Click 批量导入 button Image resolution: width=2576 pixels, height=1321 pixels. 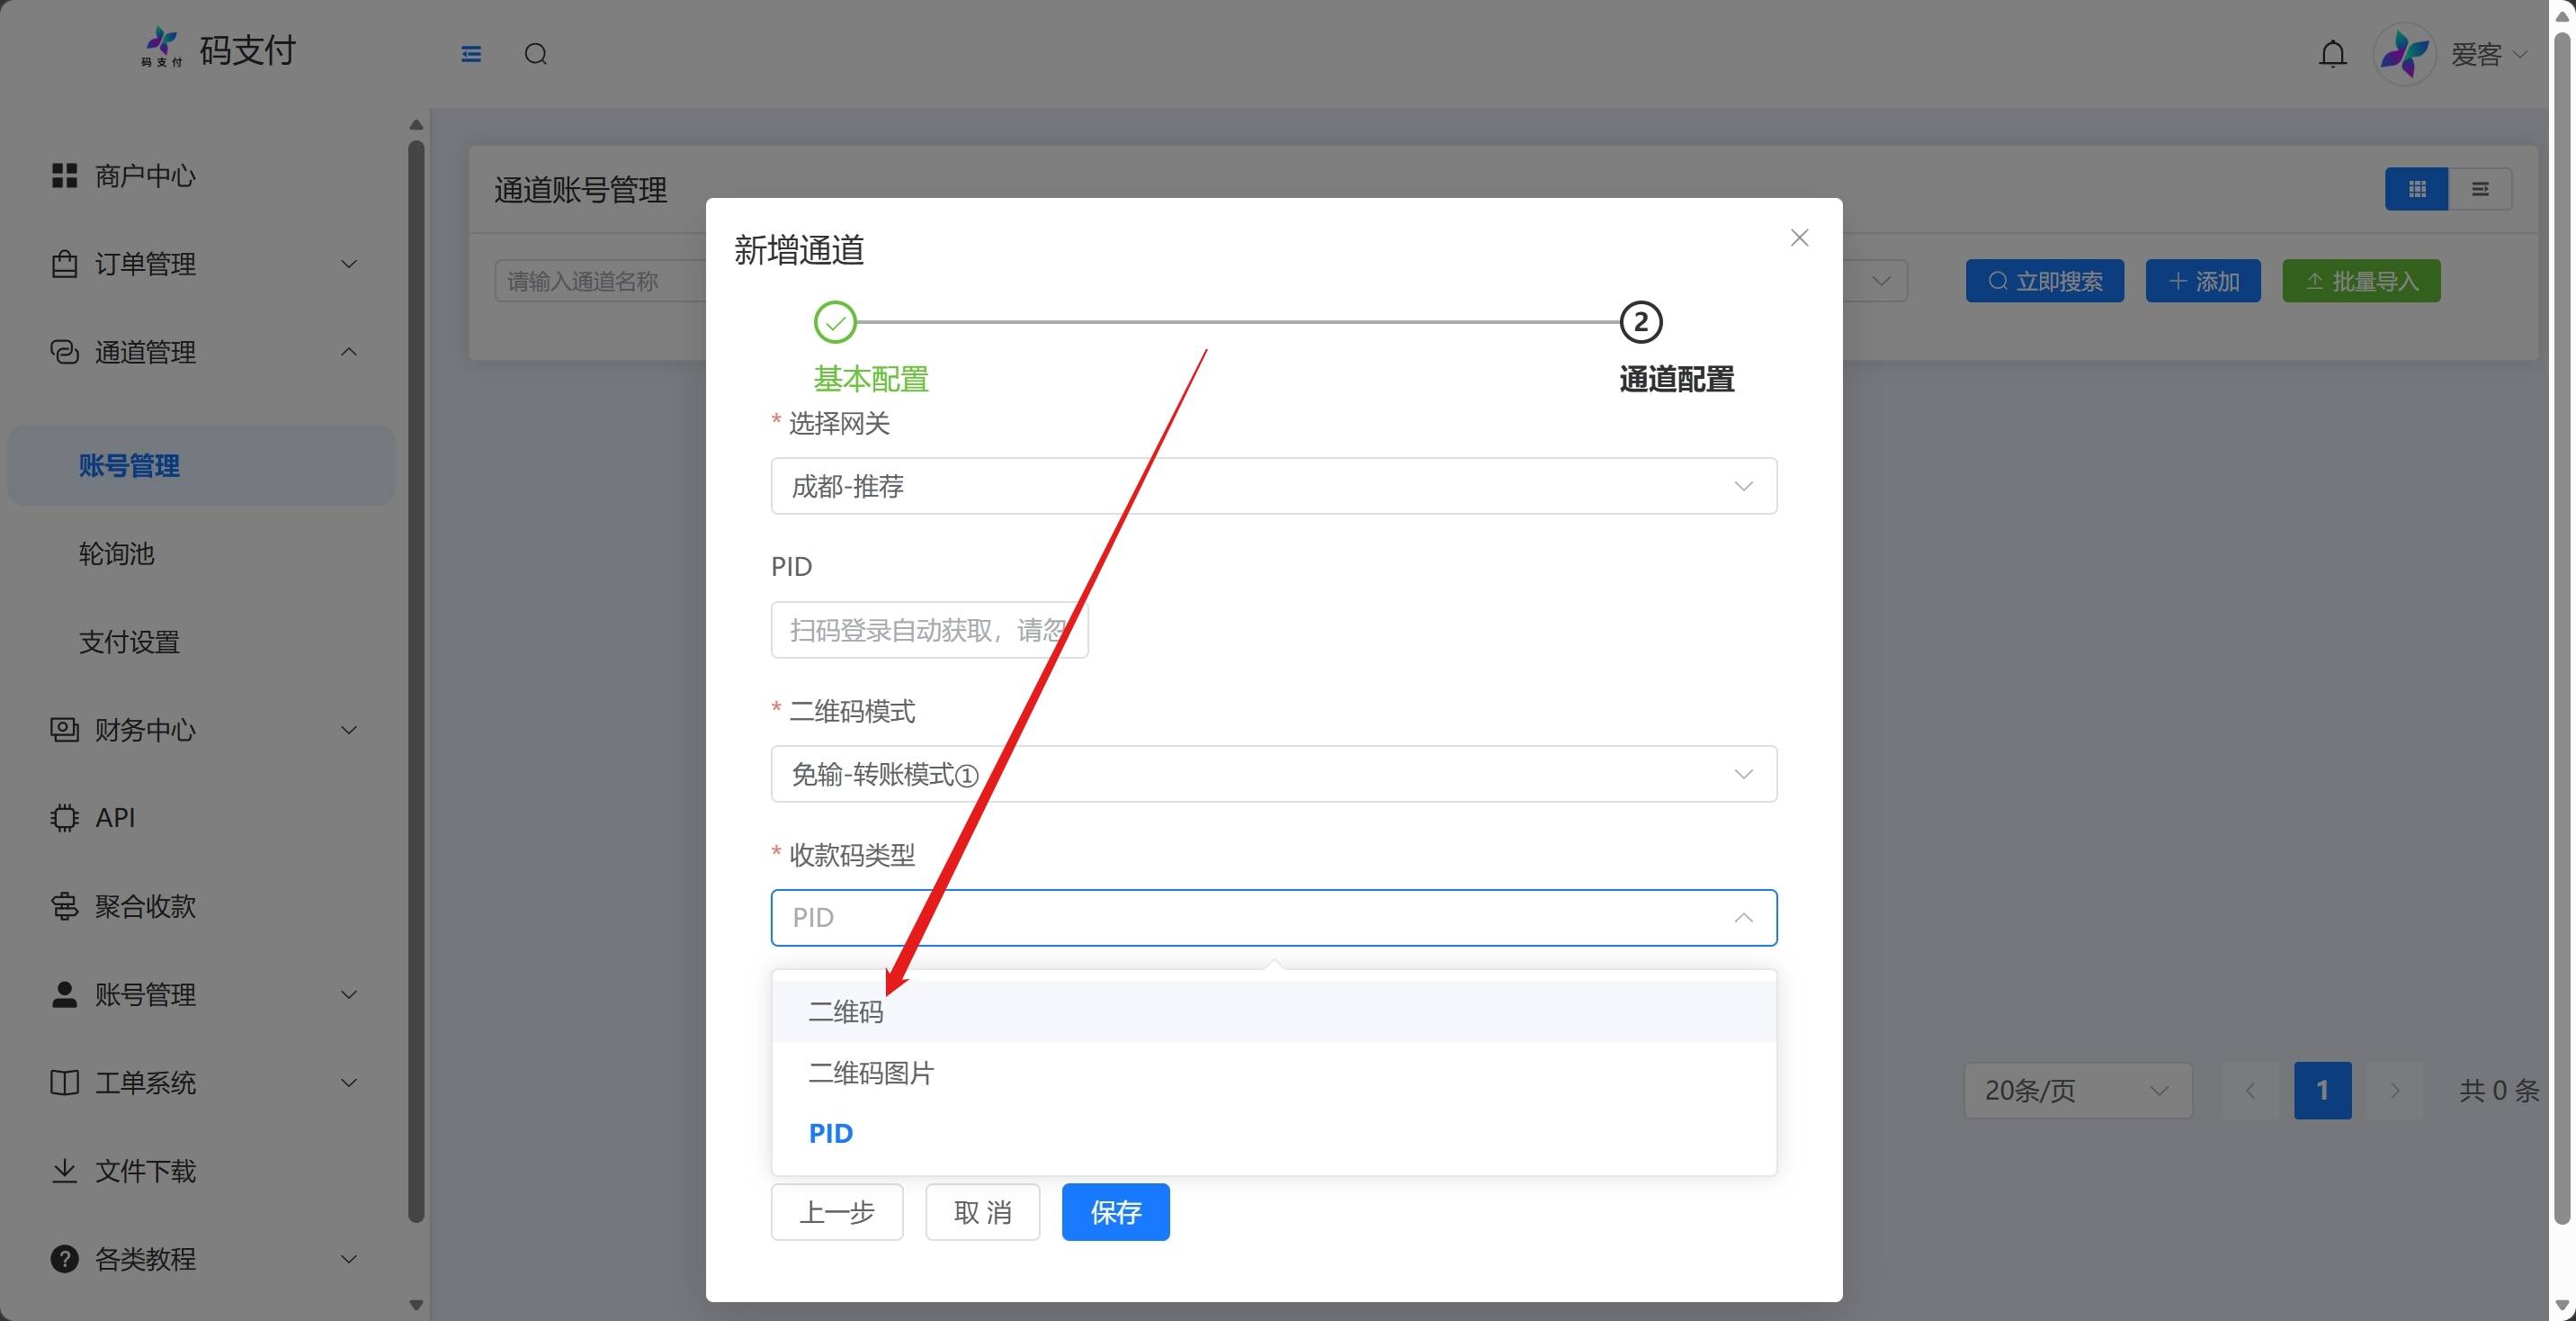[x=2361, y=282]
